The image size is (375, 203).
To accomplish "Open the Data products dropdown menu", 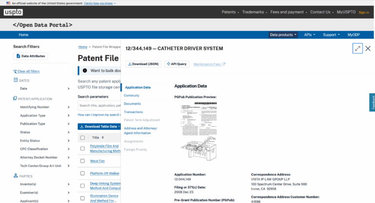I will point(283,35).
